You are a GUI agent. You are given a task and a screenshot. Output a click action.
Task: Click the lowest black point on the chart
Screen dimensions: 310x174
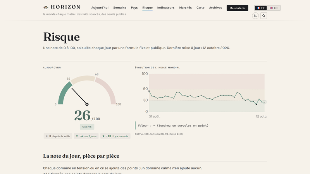(x=256, y=104)
